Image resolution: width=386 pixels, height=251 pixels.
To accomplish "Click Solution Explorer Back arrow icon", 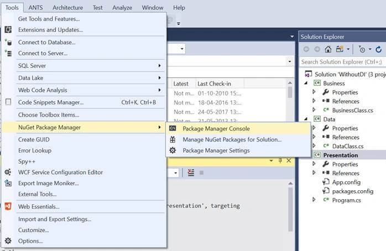I will point(306,49).
